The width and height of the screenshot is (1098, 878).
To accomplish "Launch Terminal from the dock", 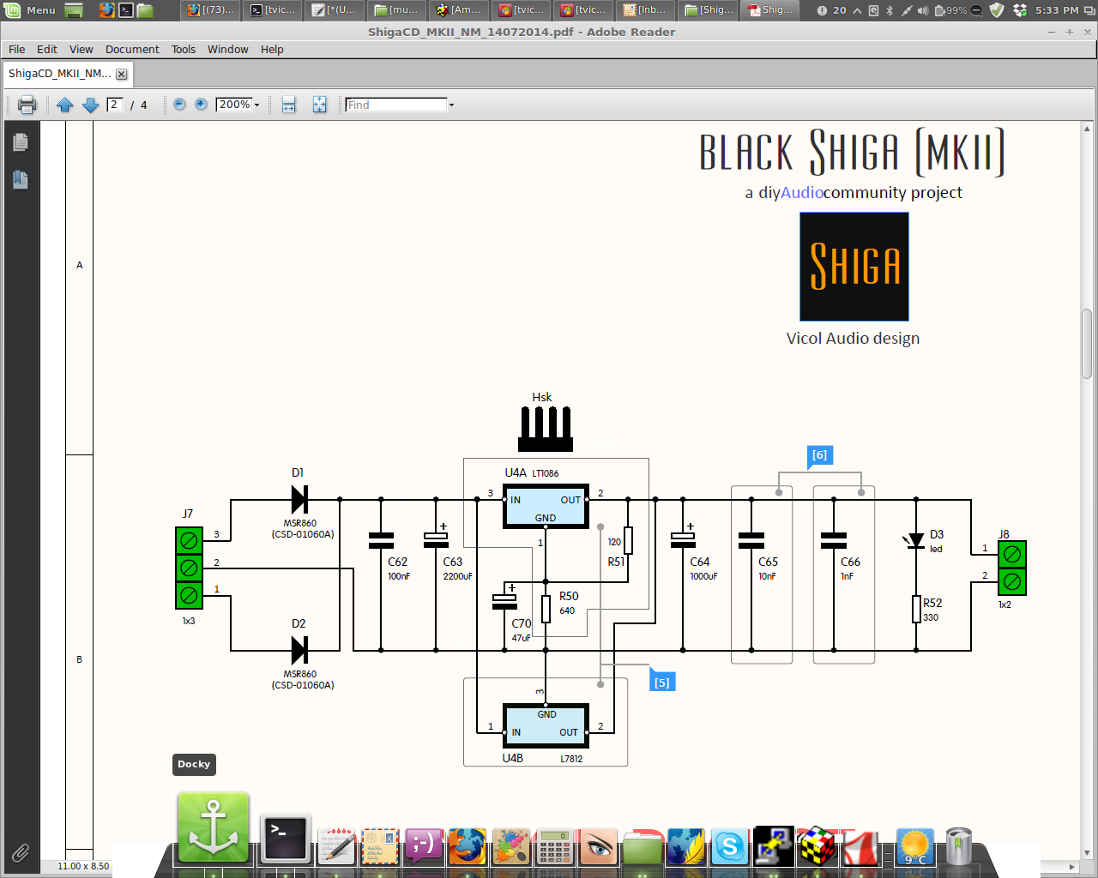I will (x=285, y=839).
